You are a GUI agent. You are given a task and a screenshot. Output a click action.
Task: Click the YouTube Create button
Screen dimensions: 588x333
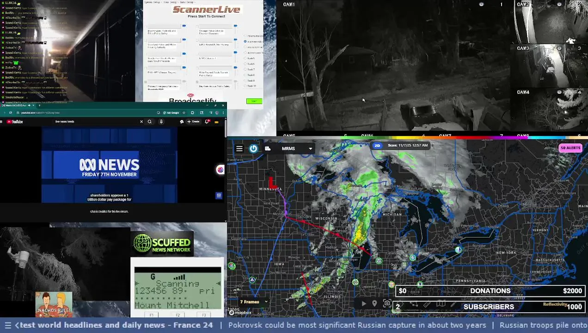coord(193,122)
